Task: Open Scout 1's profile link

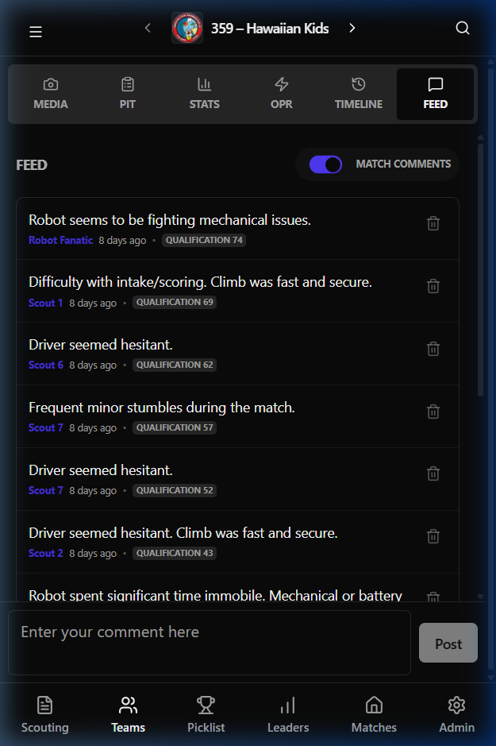Action: coord(45,303)
